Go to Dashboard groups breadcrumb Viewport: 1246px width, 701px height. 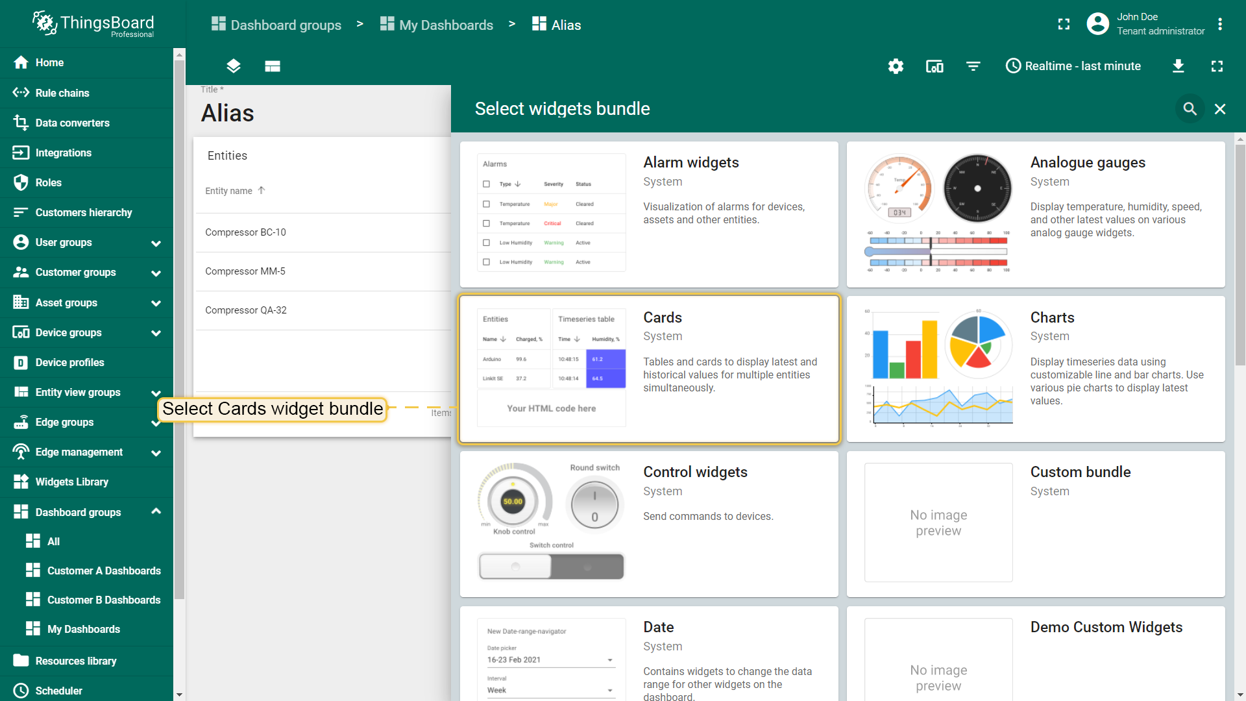click(x=276, y=25)
